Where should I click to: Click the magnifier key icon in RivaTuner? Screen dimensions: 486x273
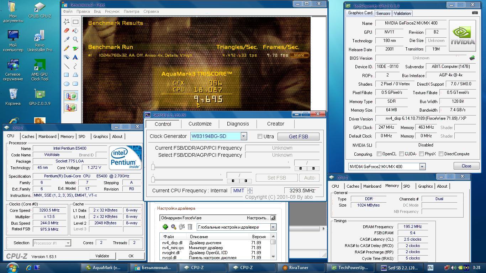click(174, 227)
